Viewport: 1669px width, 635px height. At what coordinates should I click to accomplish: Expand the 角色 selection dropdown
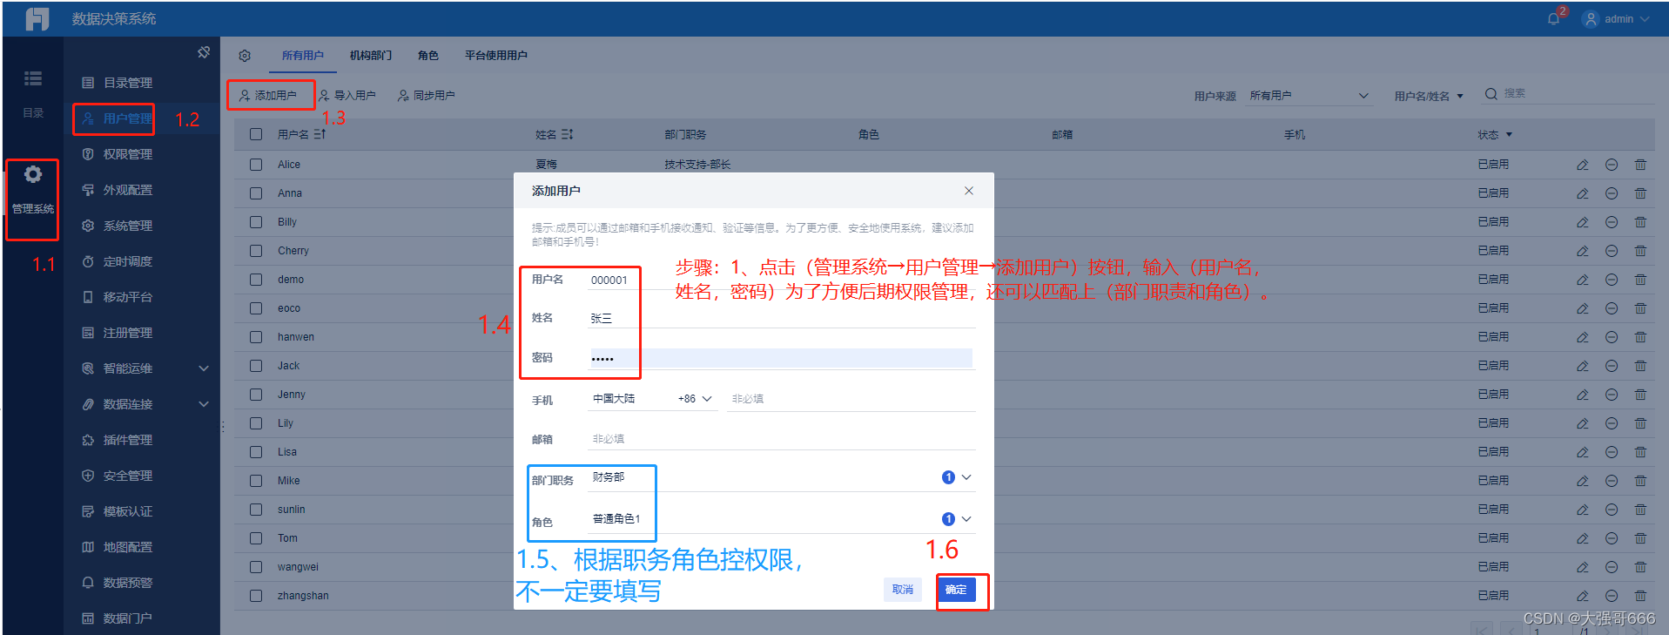(x=966, y=519)
